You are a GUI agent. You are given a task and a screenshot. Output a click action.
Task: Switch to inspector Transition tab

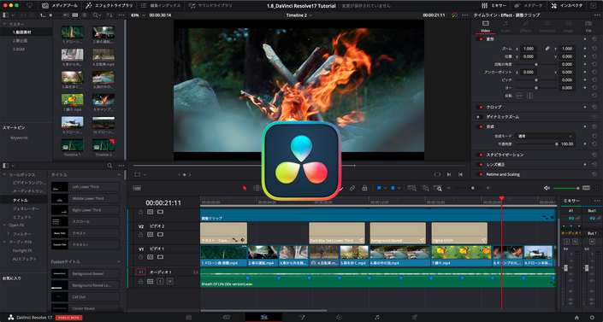pyautogui.click(x=547, y=26)
